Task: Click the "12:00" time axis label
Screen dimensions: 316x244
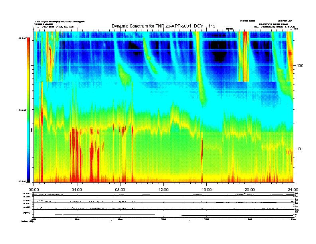Action: click(x=164, y=190)
